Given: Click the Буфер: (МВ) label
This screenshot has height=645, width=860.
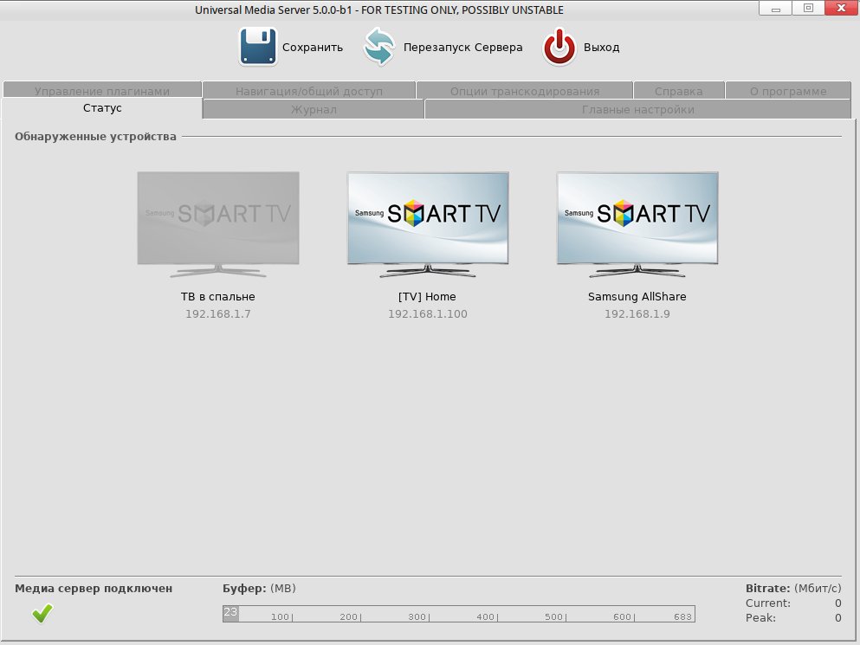Looking at the screenshot, I should [x=259, y=589].
